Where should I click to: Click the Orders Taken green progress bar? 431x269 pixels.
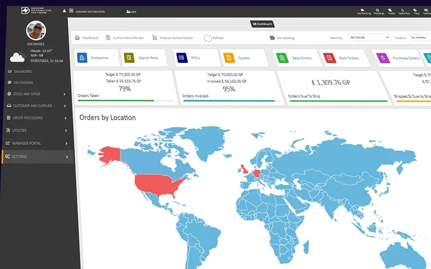[116, 100]
